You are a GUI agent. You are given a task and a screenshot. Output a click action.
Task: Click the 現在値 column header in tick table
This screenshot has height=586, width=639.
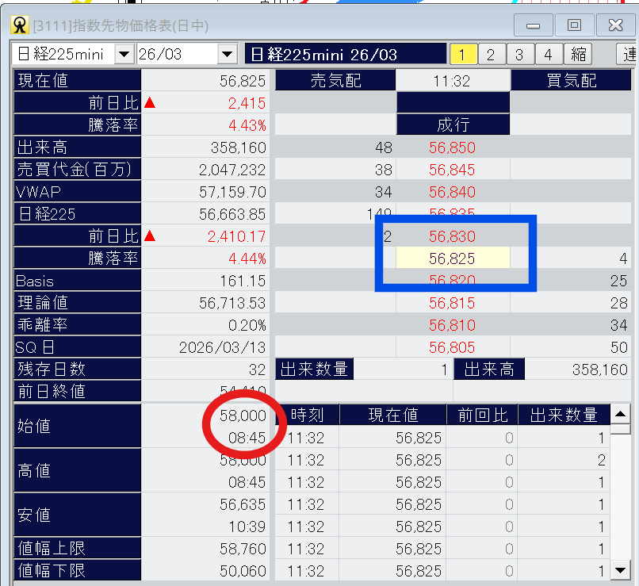[x=393, y=415]
